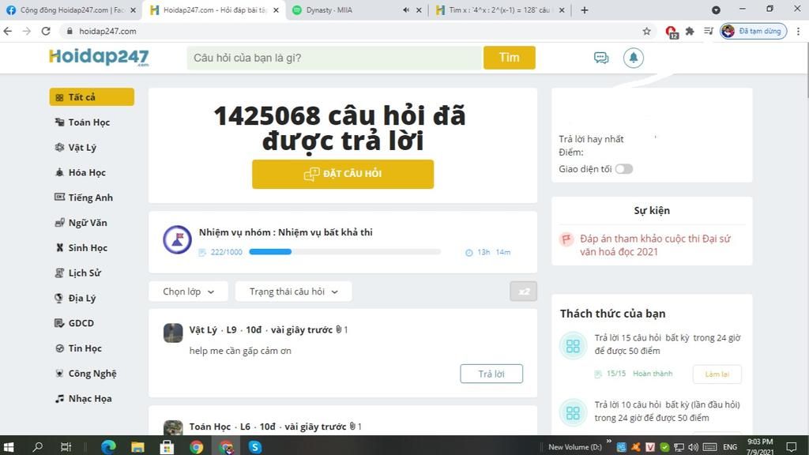
Task: Open the Windows action center icon
Action: pos(792,447)
